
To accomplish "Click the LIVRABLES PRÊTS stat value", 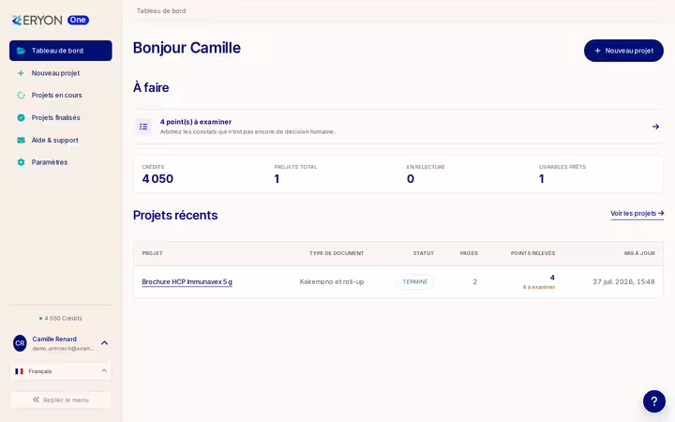I will 542,179.
